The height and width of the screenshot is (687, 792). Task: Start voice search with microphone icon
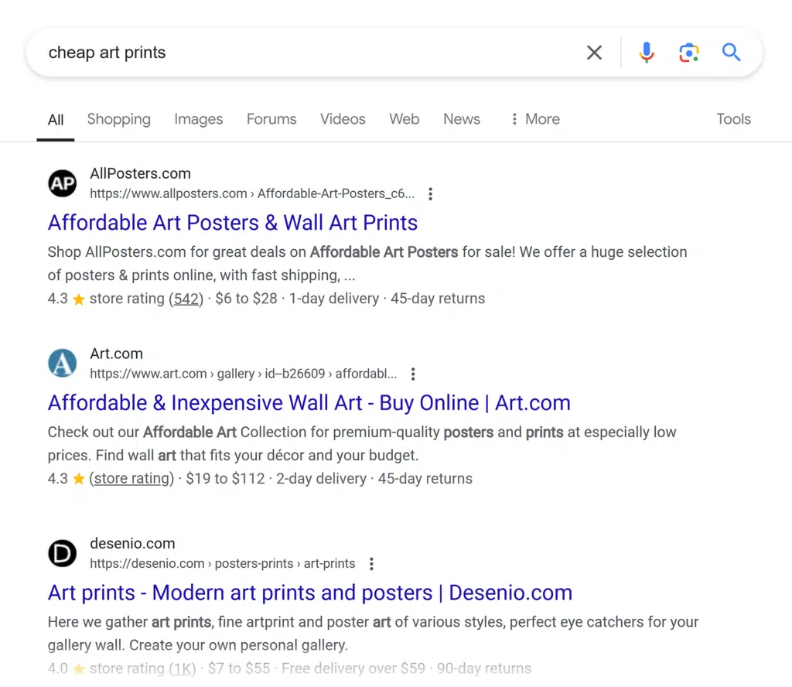(x=647, y=53)
